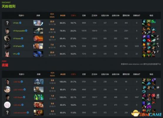
Task: Click the red column header in the Dire table
Action: click(73, 74)
